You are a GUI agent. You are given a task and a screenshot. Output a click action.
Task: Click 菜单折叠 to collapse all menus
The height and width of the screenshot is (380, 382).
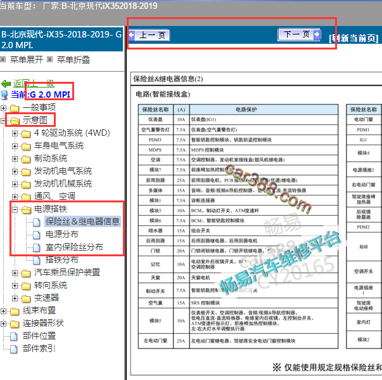73,60
